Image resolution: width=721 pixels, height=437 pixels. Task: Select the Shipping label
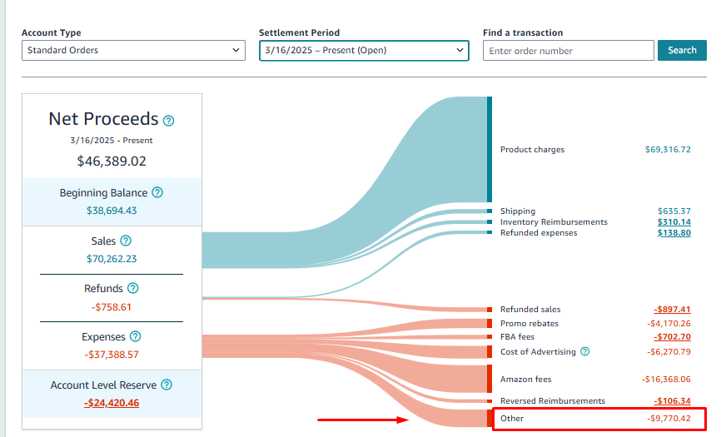[x=518, y=211]
